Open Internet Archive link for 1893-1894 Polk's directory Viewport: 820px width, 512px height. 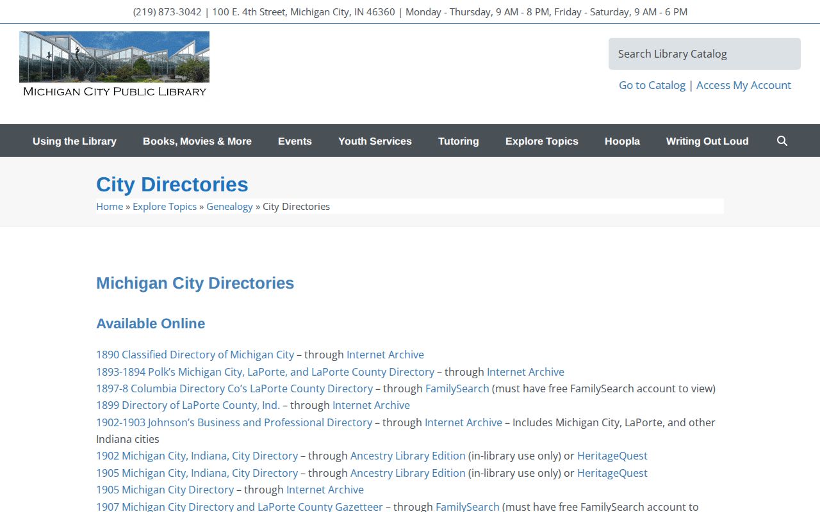525,372
